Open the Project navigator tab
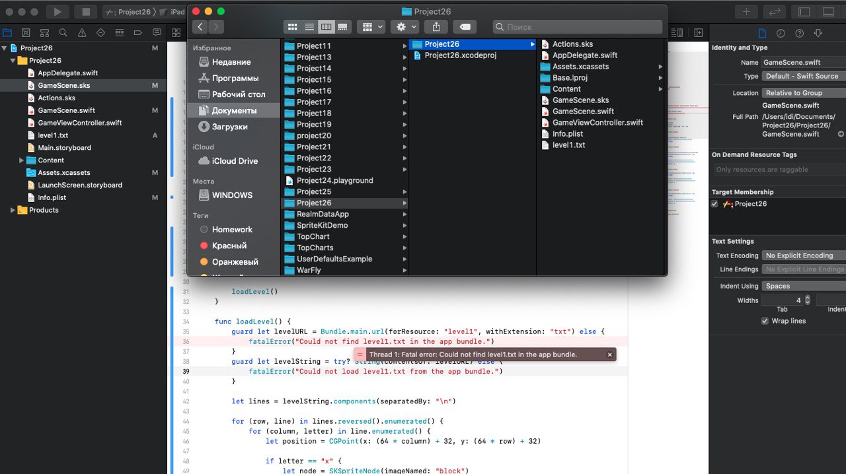 pos(7,32)
